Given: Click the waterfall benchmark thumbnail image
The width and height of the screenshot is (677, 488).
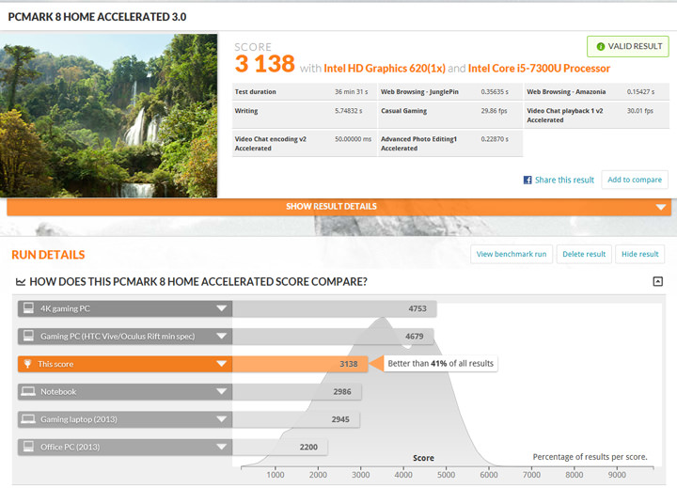Looking at the screenshot, I should (109, 116).
